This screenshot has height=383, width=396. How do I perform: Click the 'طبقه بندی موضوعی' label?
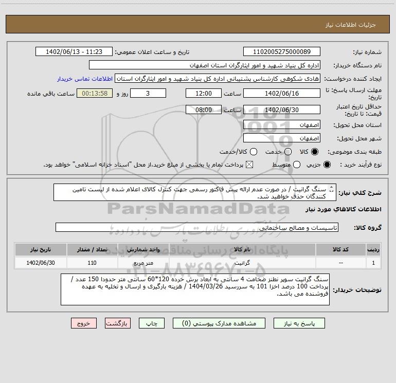pyautogui.click(x=354, y=152)
